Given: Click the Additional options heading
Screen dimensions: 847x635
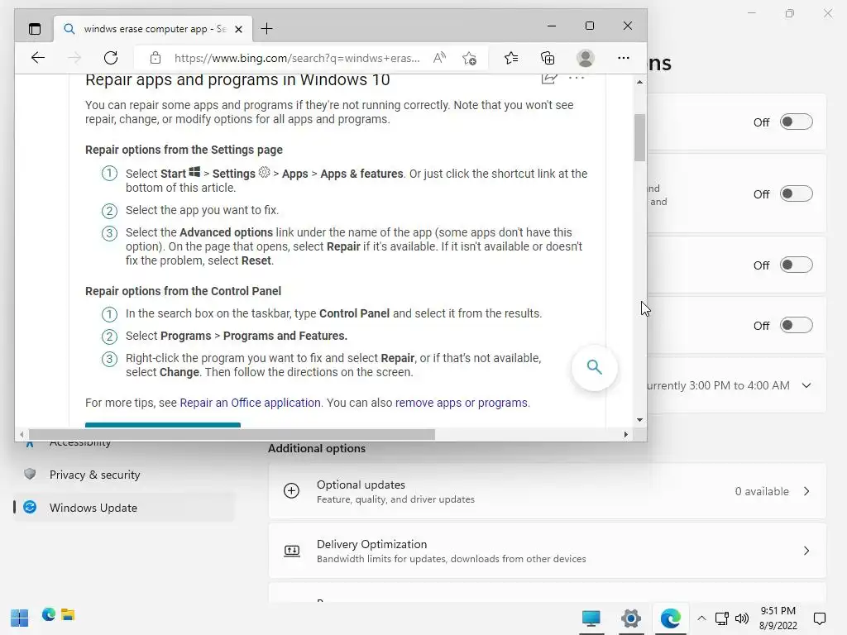Looking at the screenshot, I should [x=317, y=448].
